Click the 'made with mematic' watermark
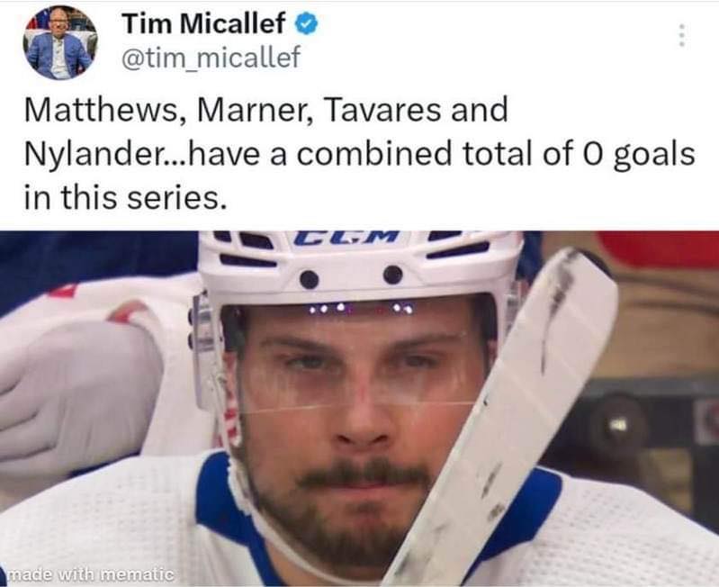The width and height of the screenshot is (719, 587). [x=92, y=573]
